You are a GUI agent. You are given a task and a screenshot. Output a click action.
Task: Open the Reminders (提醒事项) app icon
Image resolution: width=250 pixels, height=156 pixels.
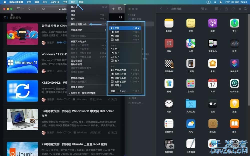(x=169, y=124)
